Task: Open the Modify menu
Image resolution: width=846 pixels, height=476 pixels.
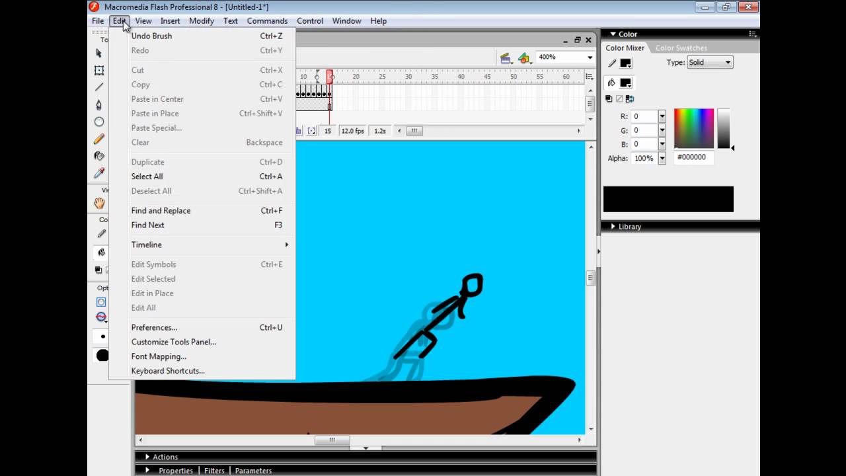Action: 202,21
